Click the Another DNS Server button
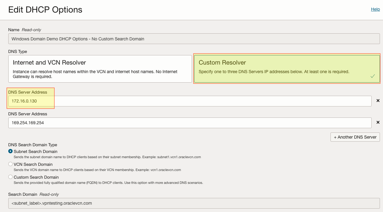Viewport: 383px width, 212px height. point(355,137)
